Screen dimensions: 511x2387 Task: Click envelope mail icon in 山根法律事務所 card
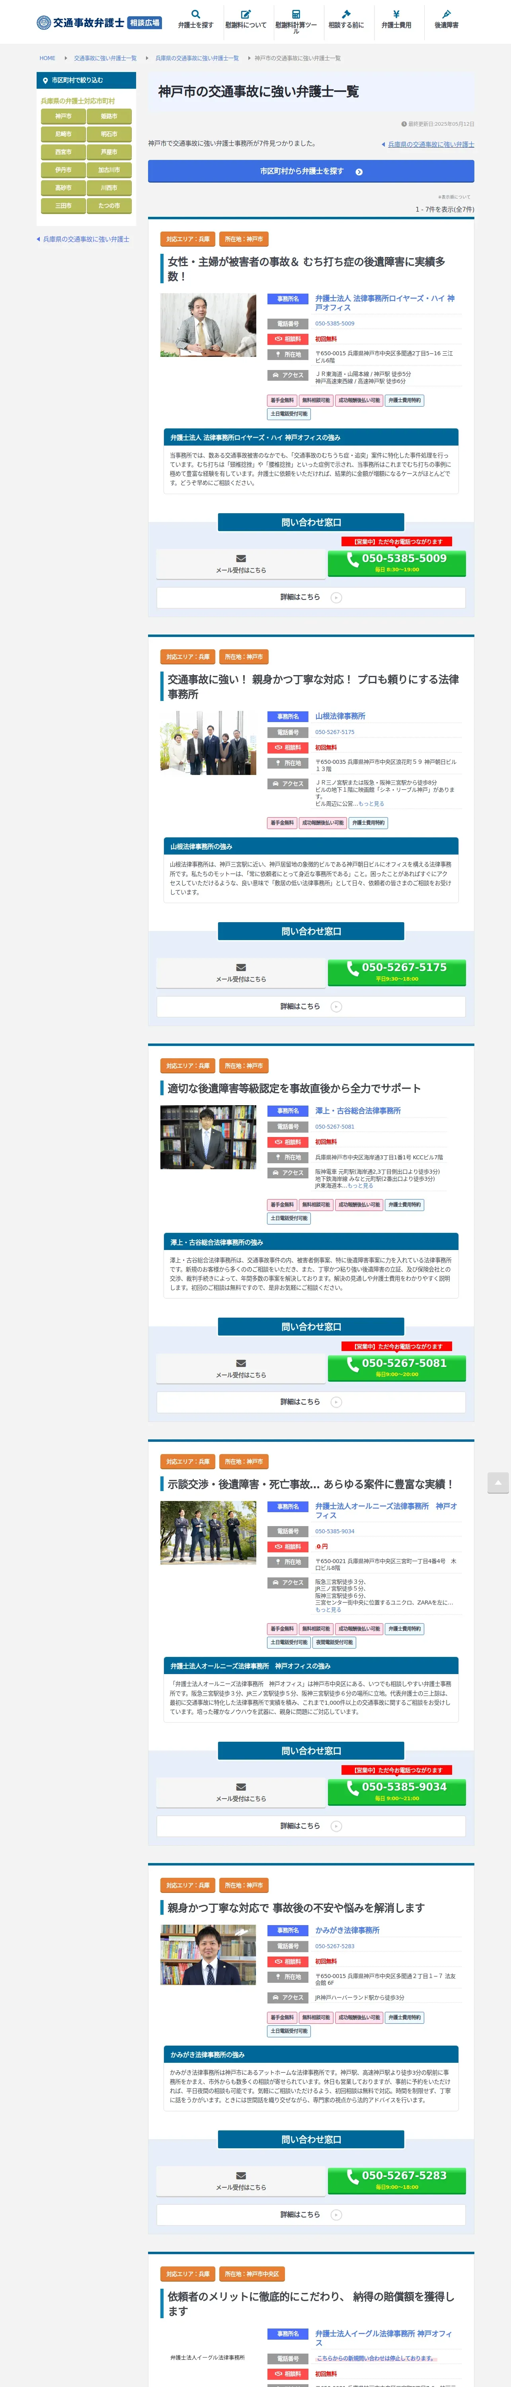click(x=241, y=968)
